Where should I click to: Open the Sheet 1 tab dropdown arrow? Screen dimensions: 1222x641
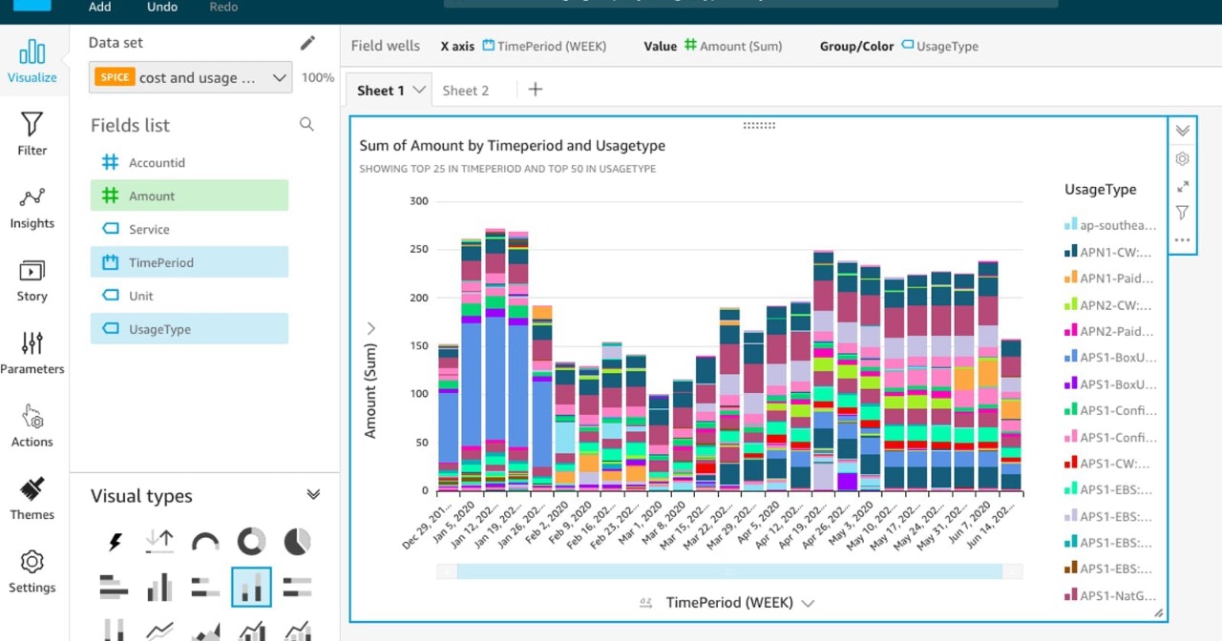click(x=418, y=90)
